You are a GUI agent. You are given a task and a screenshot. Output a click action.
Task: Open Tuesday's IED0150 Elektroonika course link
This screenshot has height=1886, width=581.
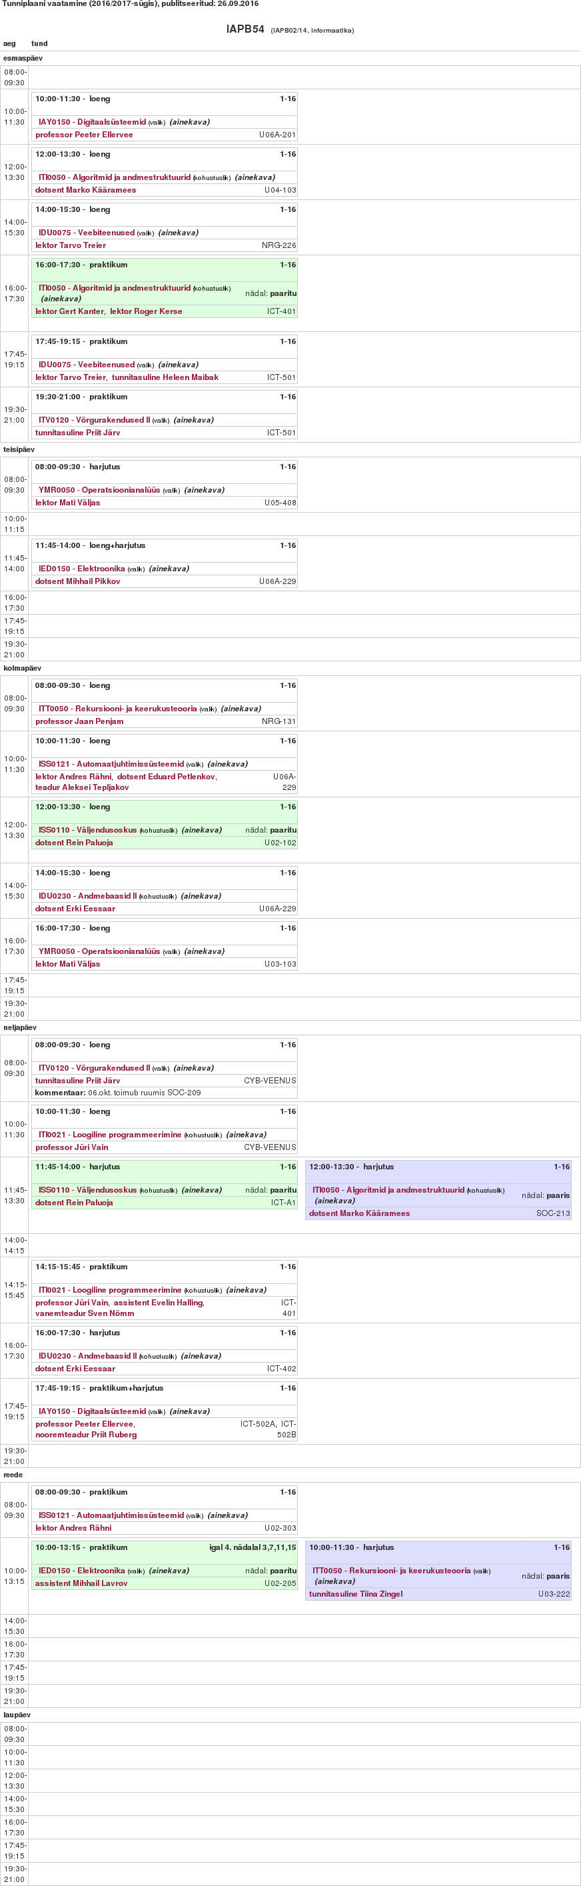point(81,568)
